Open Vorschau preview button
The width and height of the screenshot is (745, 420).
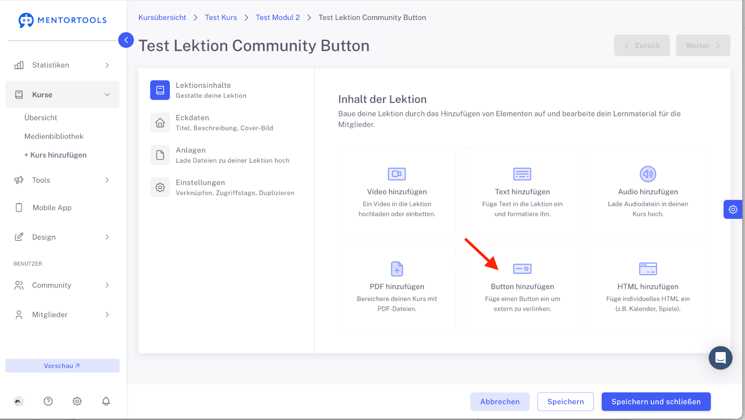pyautogui.click(x=62, y=366)
